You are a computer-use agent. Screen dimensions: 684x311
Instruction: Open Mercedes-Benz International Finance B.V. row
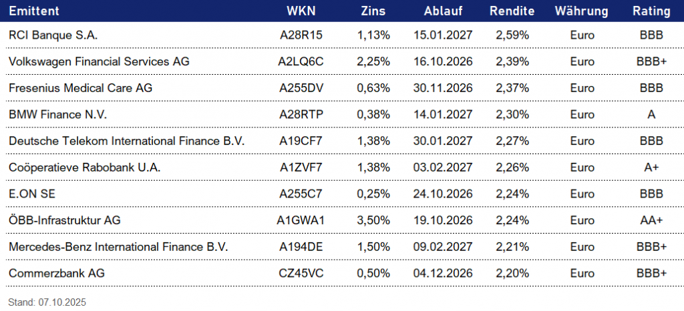click(118, 246)
